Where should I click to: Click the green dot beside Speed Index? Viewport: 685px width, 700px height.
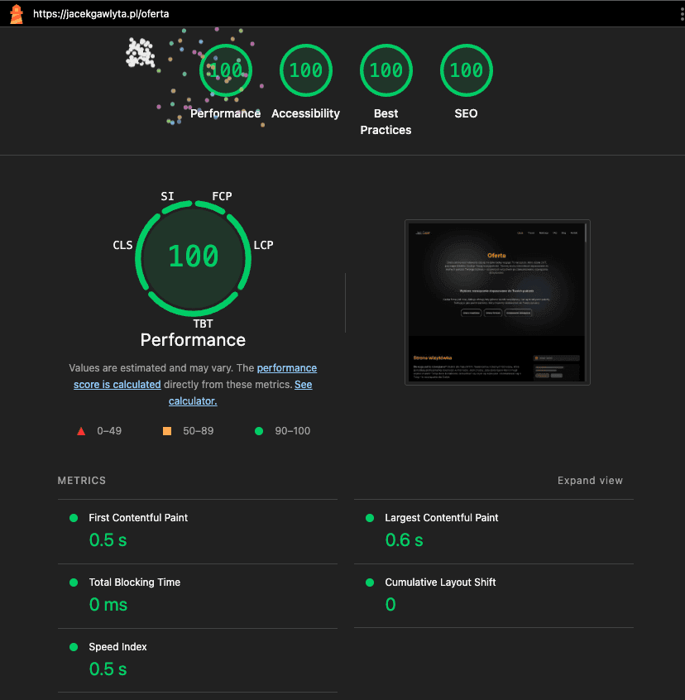74,647
